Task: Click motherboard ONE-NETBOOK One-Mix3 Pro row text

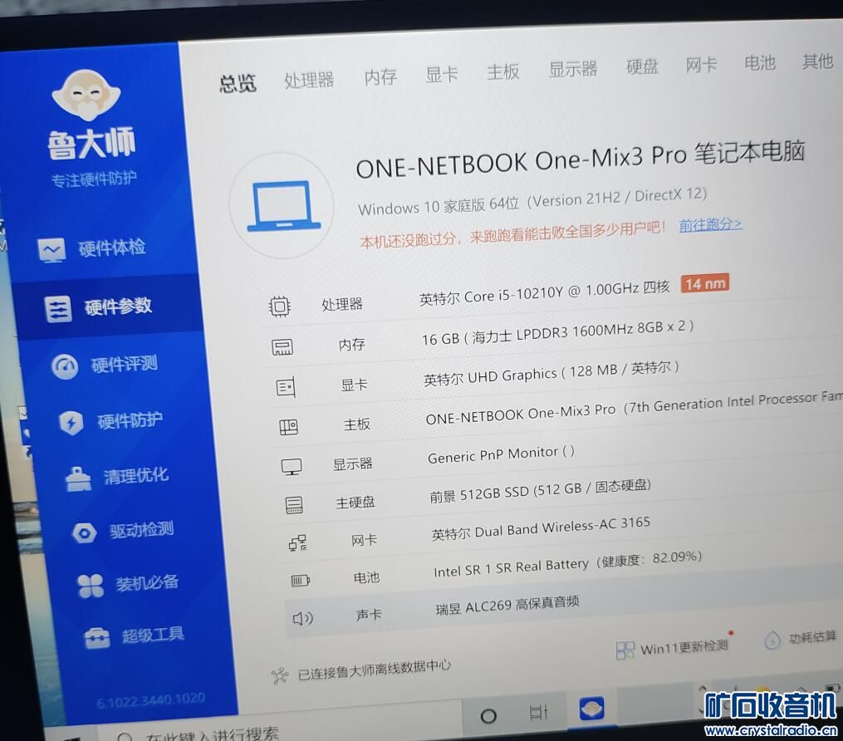Action: [x=634, y=407]
